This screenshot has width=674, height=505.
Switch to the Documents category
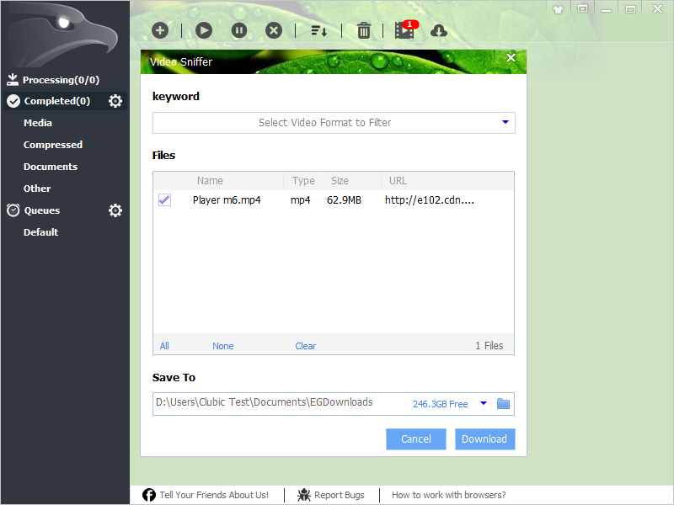click(52, 166)
